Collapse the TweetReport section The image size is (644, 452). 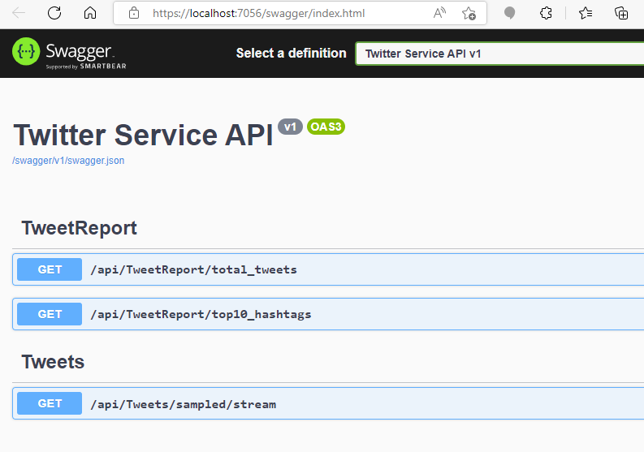coord(79,228)
